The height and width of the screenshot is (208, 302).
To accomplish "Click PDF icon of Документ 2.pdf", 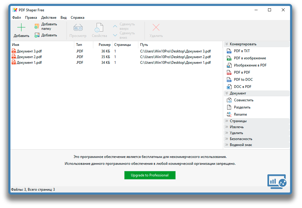I will pos(14,57).
